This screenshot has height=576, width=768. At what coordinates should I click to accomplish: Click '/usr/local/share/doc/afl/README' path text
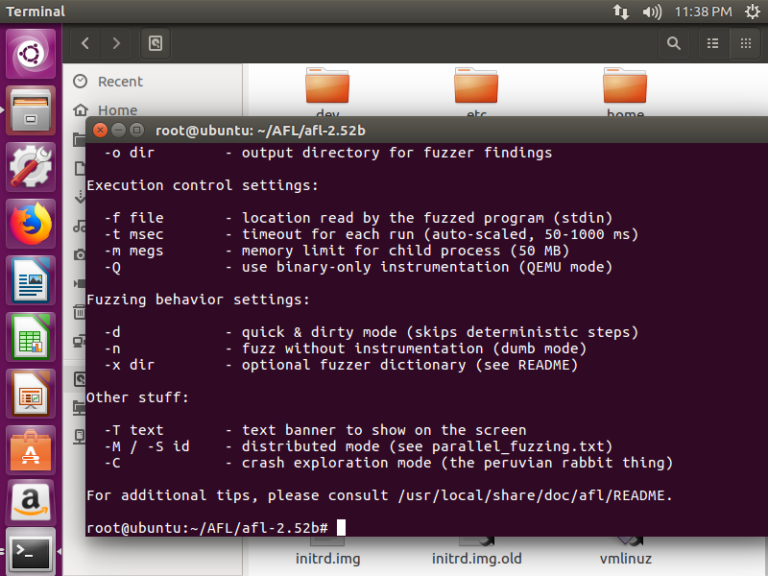[532, 495]
